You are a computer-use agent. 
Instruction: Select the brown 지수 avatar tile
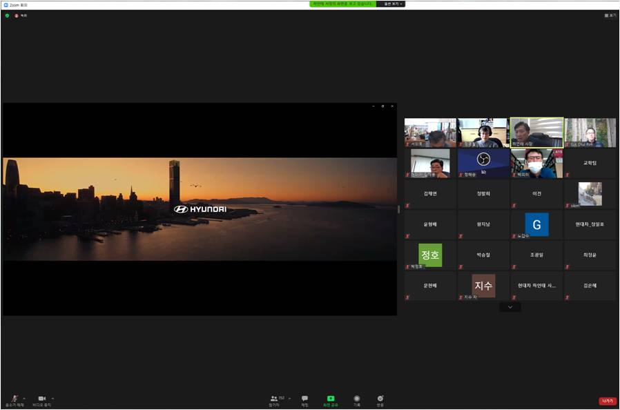[483, 286]
